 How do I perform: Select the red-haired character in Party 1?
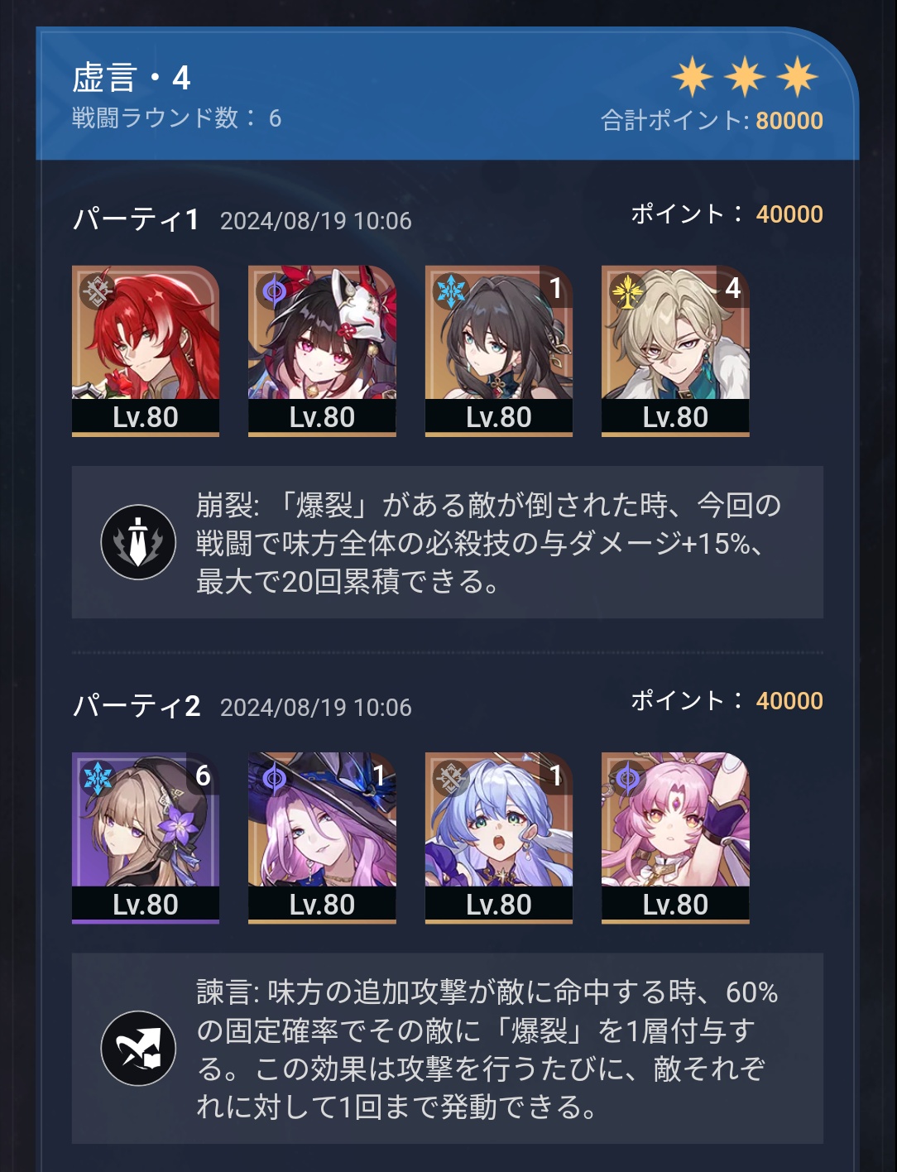click(146, 350)
